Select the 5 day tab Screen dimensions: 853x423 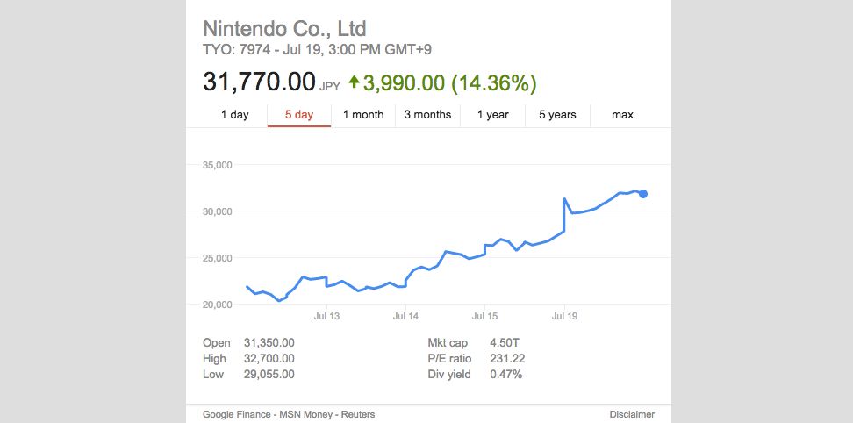coord(298,115)
